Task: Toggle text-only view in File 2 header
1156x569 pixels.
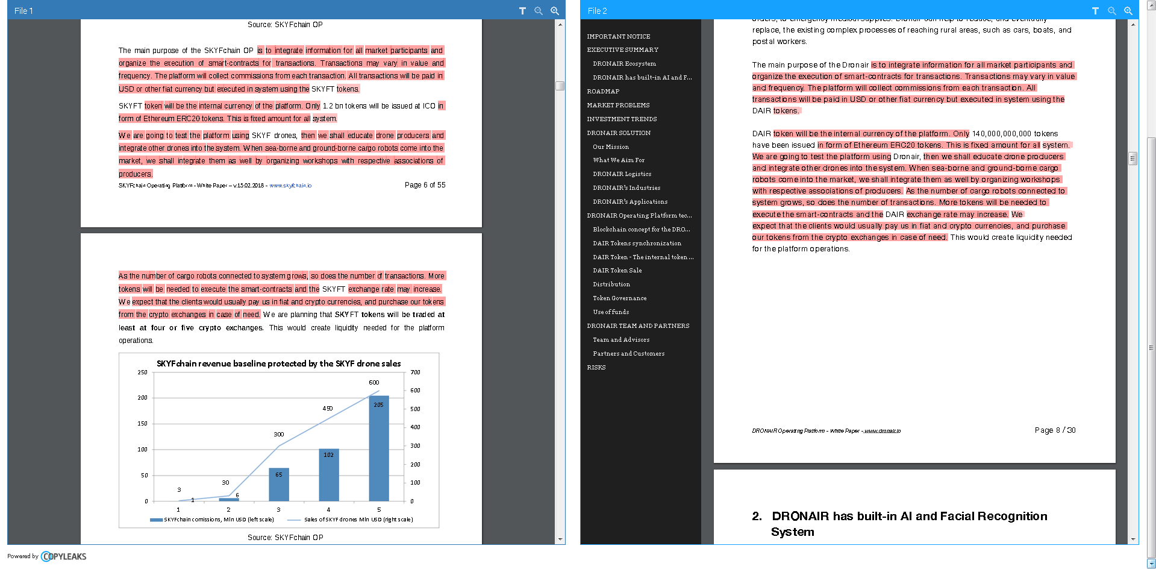Action: (x=1095, y=11)
